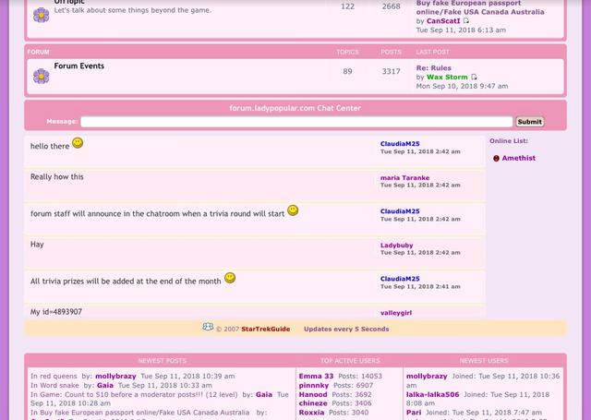
Task: View latest post icon next to CanScatI
Action: 466,20
